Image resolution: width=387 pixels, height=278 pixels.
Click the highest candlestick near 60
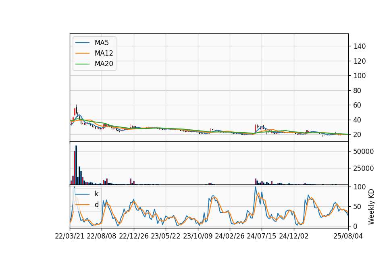[x=77, y=109]
